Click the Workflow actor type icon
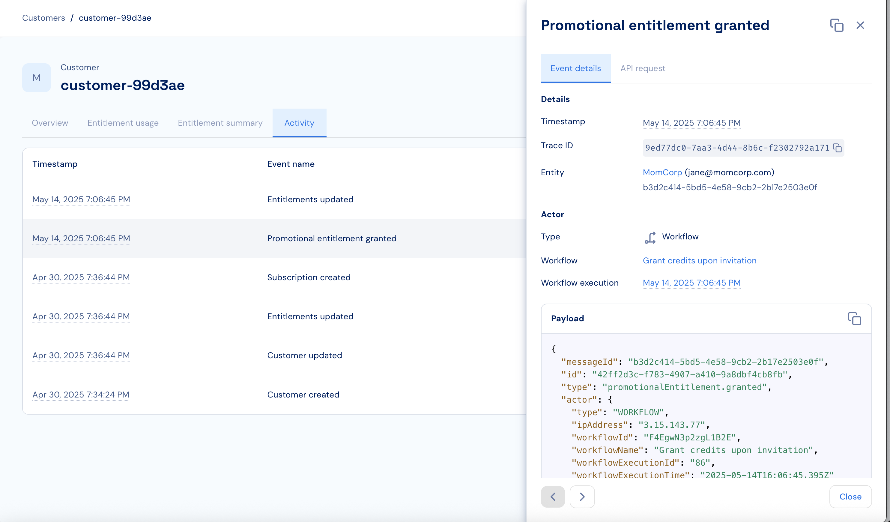 650,238
